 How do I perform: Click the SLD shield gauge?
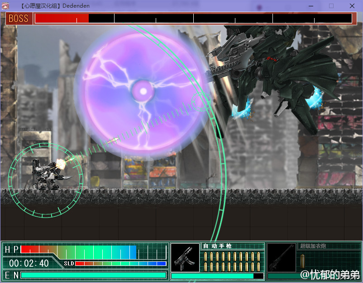(x=120, y=264)
